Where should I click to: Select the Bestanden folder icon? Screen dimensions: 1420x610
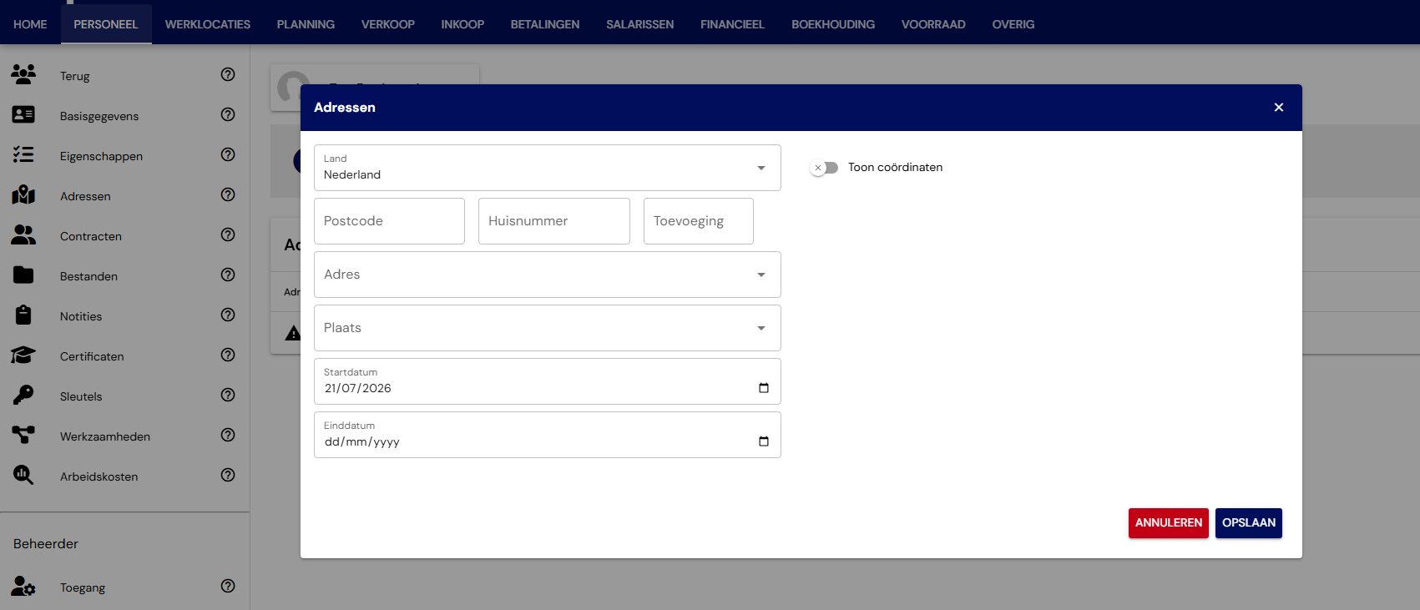coord(23,275)
